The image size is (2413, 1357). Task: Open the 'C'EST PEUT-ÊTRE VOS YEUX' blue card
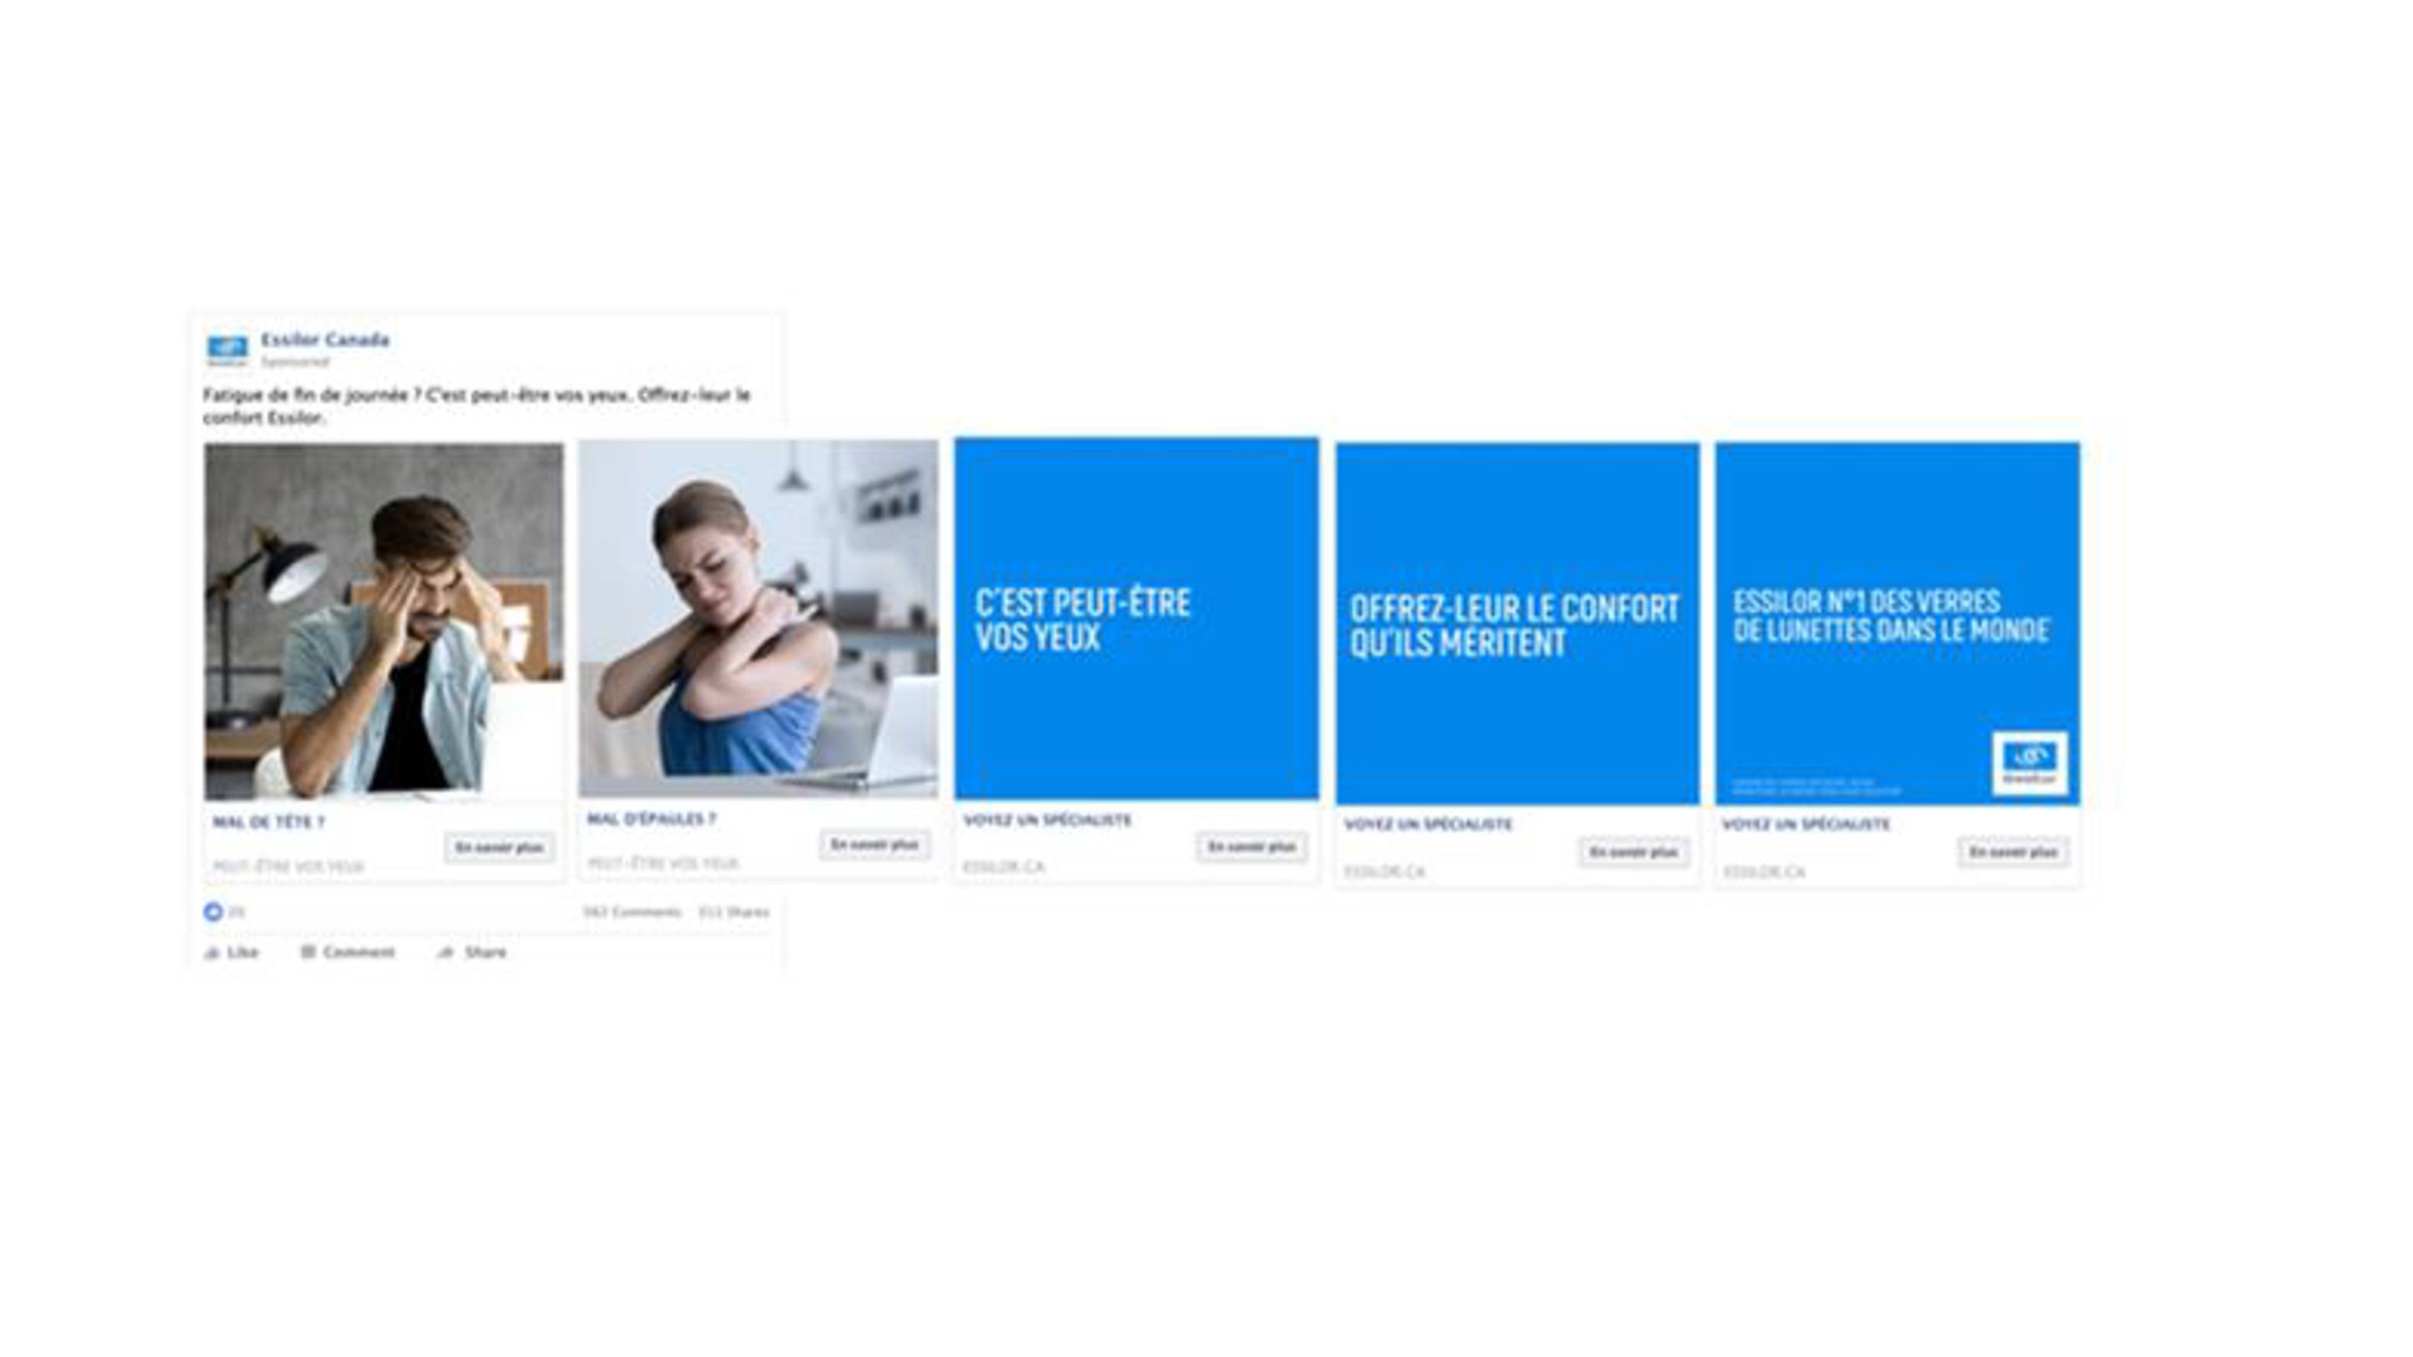click(1137, 618)
